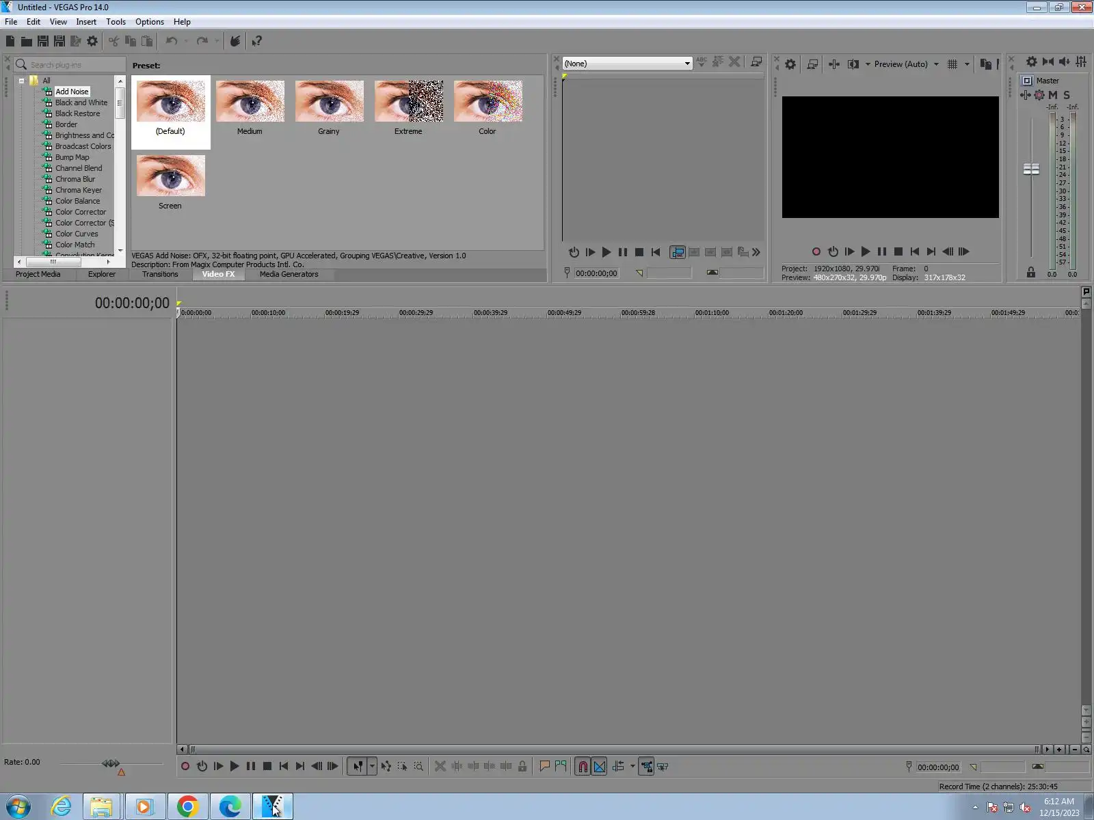Click Record button in timeline transport

[x=185, y=767]
